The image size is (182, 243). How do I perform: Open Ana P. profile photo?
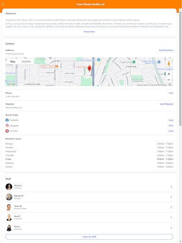pos(9,217)
